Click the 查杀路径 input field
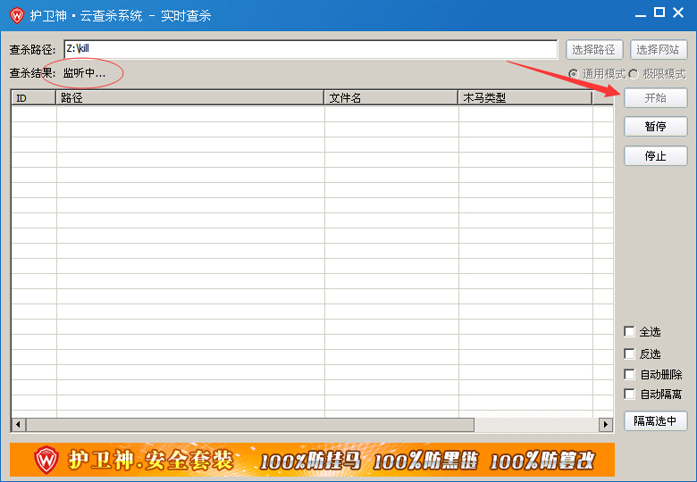Screen dimensions: 697x482 coord(310,49)
